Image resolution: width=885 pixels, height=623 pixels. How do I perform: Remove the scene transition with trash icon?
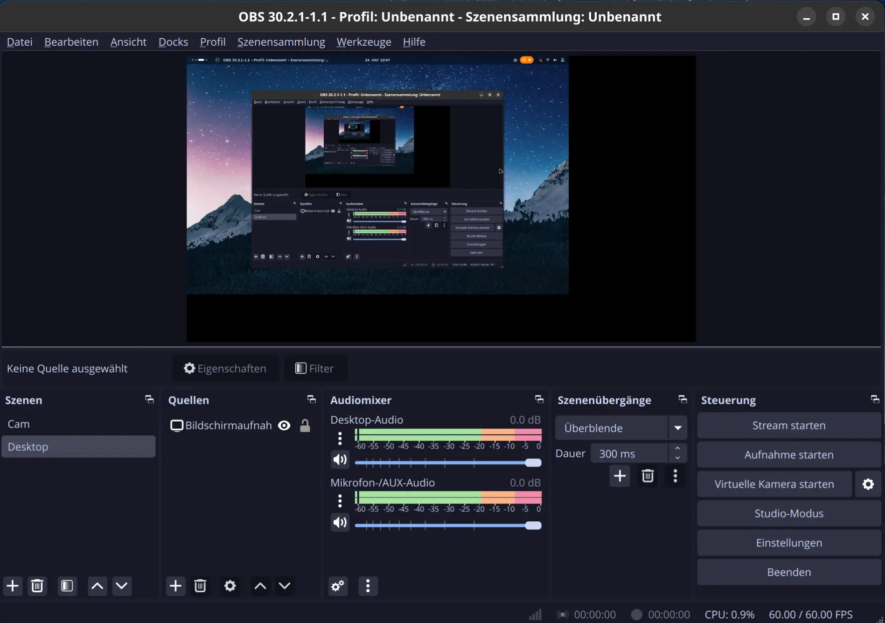(648, 476)
